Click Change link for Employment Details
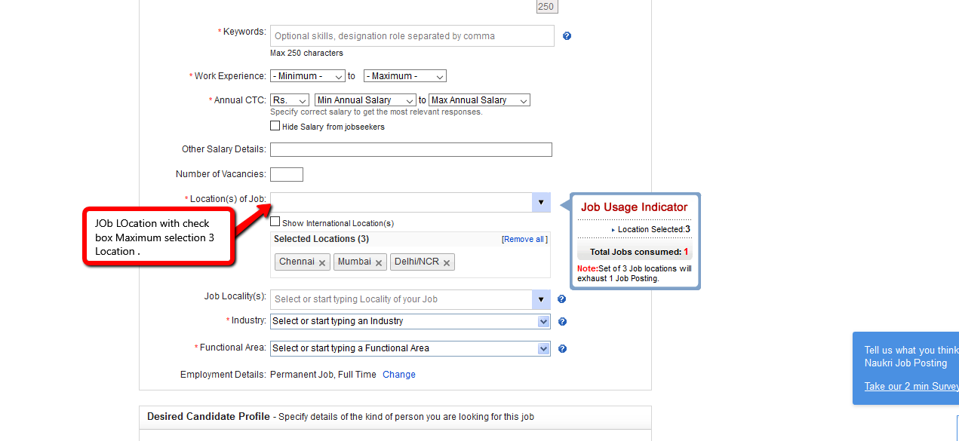 tap(398, 375)
